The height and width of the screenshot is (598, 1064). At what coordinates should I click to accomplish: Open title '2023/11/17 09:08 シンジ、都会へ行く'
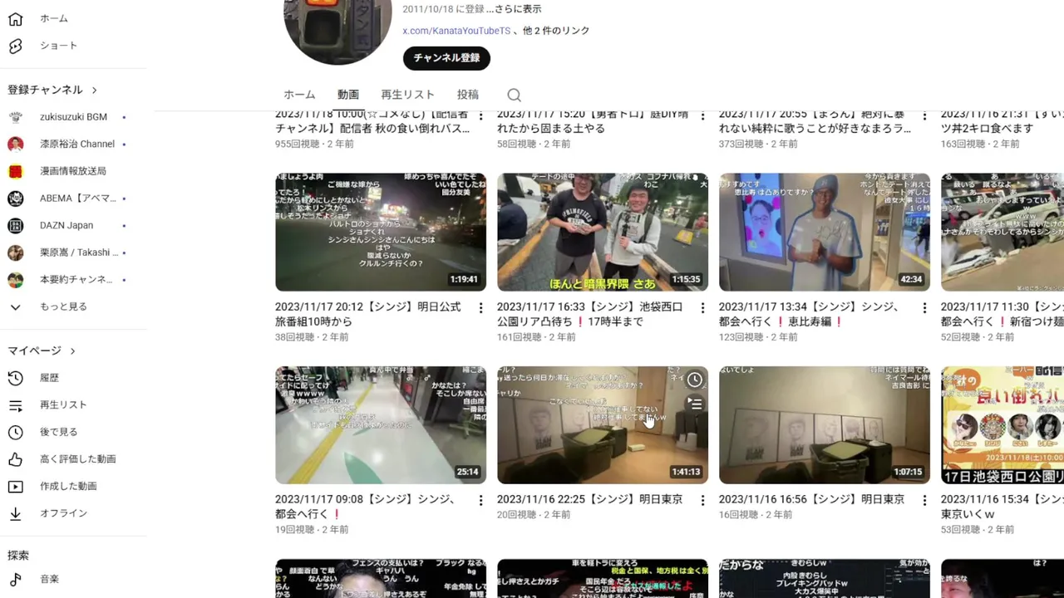coord(365,507)
